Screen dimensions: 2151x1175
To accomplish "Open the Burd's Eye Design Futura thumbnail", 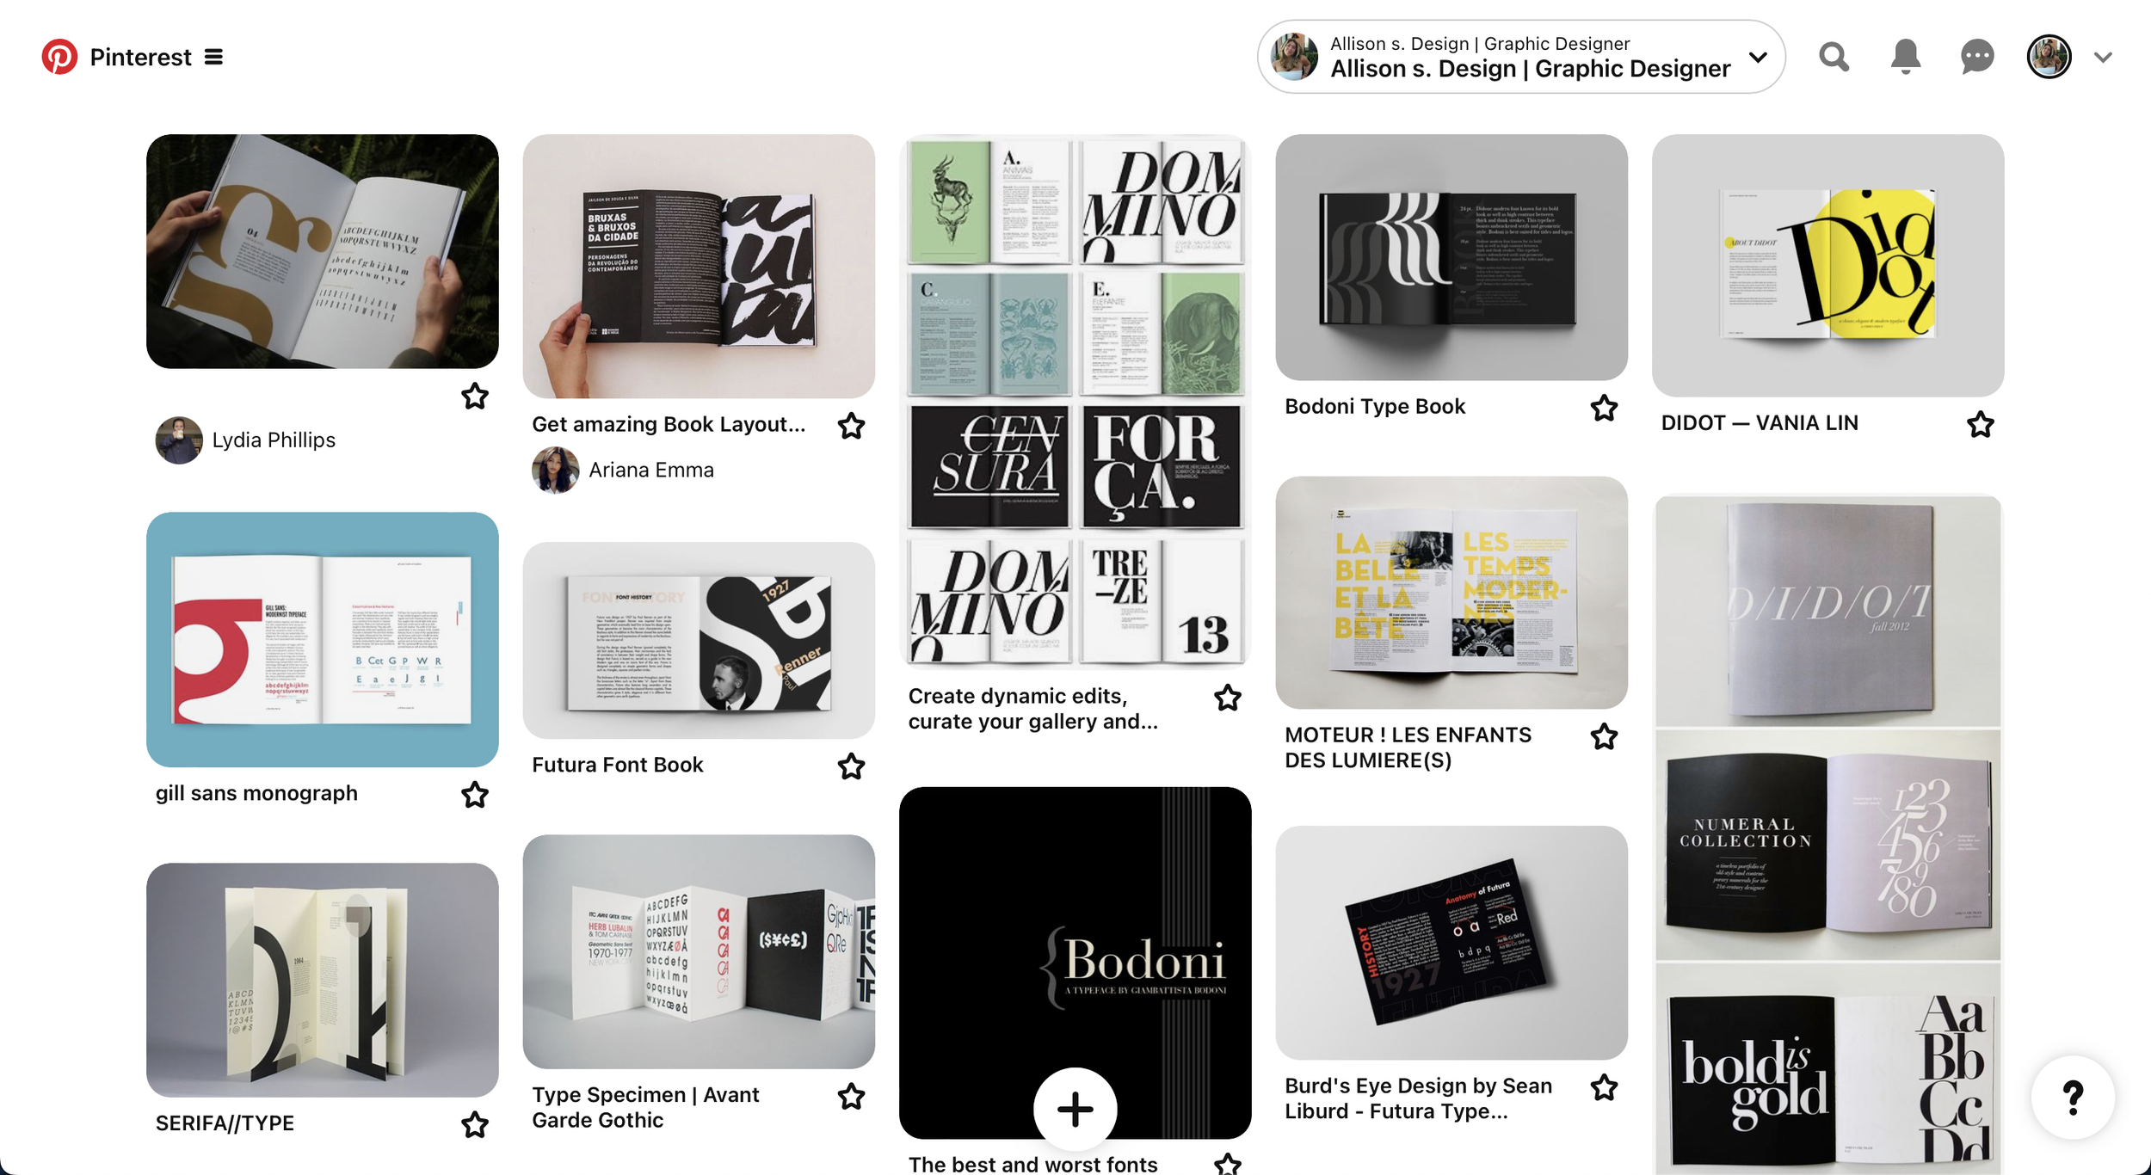I will pyautogui.click(x=1451, y=943).
